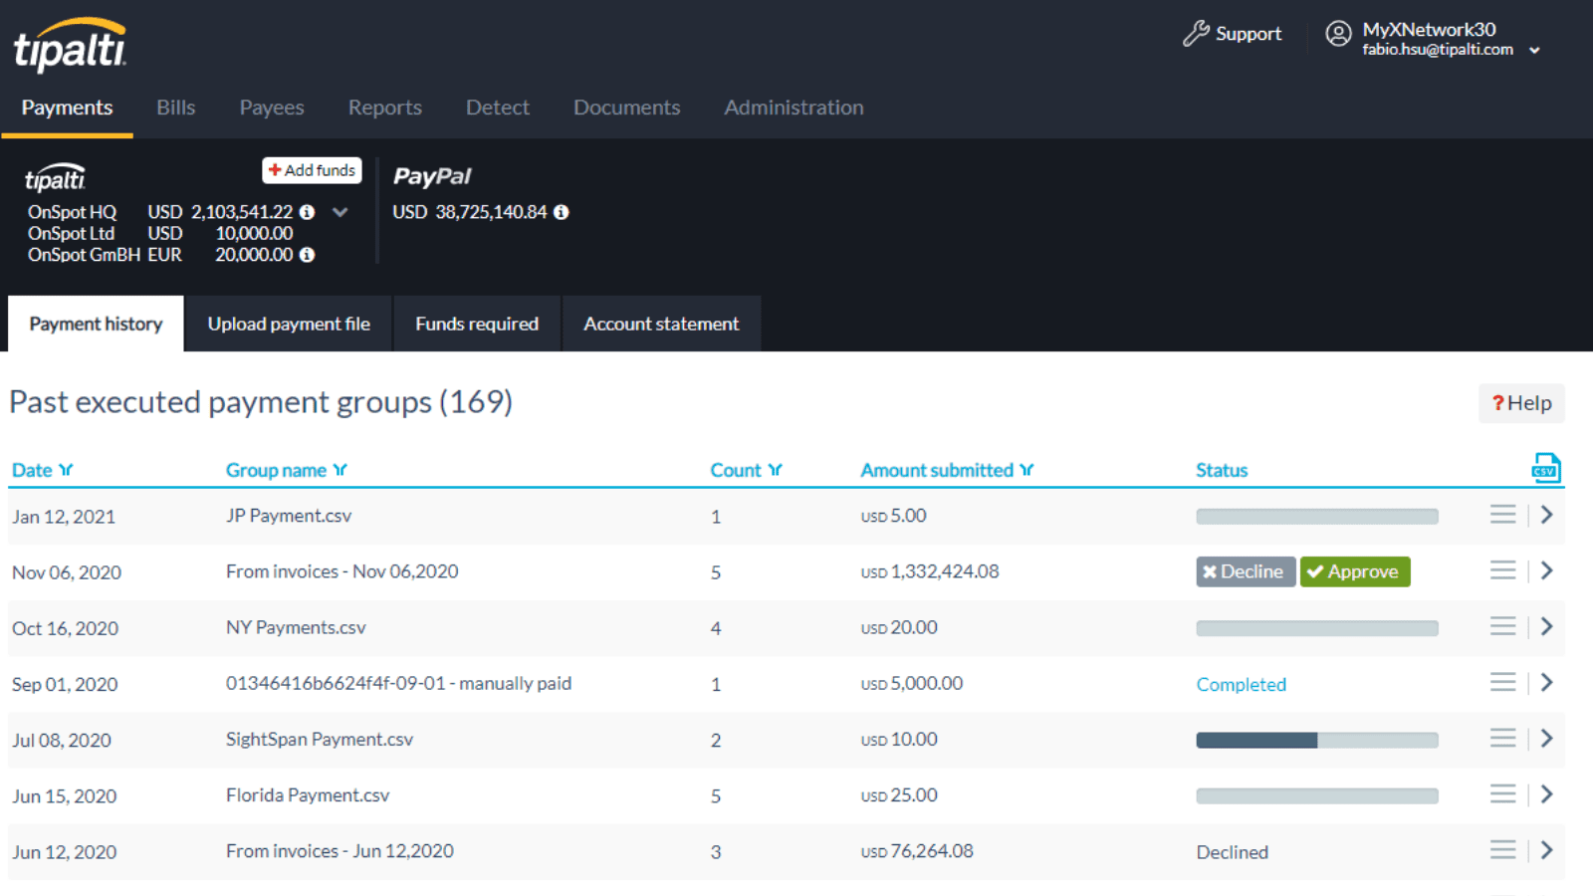
Task: Open row menu for Jun 12,2020 invoices
Action: tap(1502, 849)
